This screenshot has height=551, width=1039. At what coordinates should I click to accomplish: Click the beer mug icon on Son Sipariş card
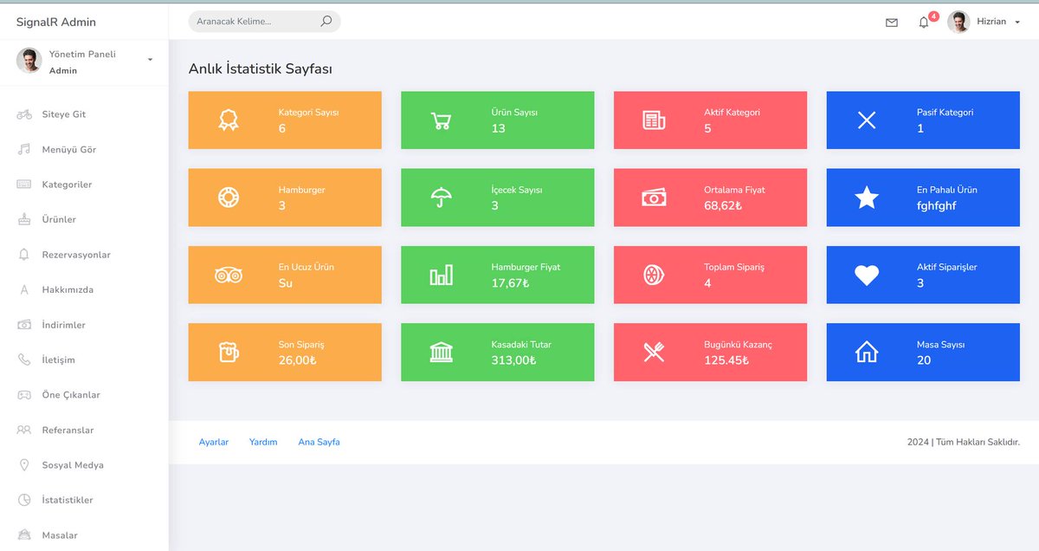[x=229, y=352]
